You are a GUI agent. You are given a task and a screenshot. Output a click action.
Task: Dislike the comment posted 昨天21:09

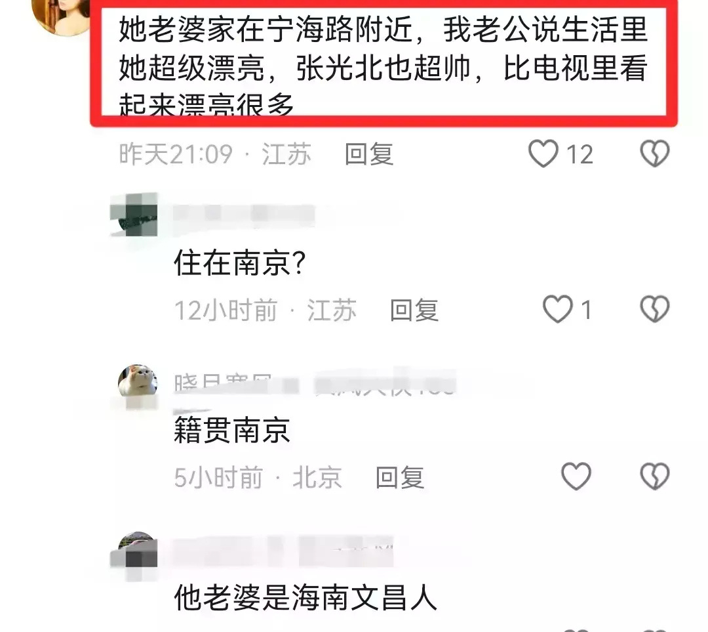tap(655, 154)
